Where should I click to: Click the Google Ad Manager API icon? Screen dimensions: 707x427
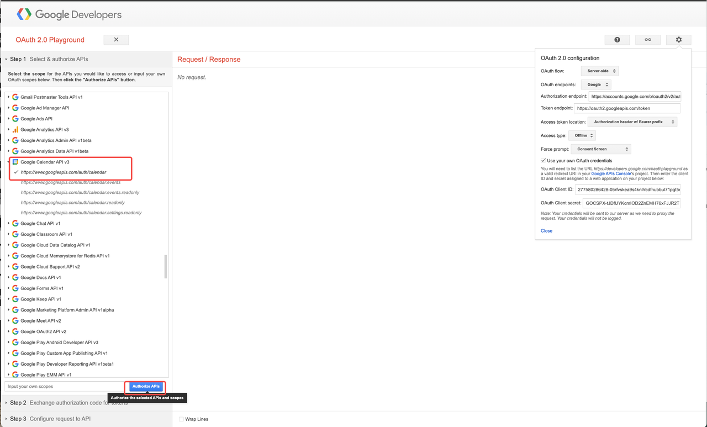[x=15, y=108]
